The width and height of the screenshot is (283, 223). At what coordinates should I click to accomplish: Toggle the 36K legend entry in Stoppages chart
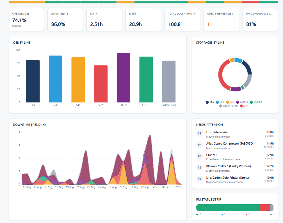(x=210, y=102)
